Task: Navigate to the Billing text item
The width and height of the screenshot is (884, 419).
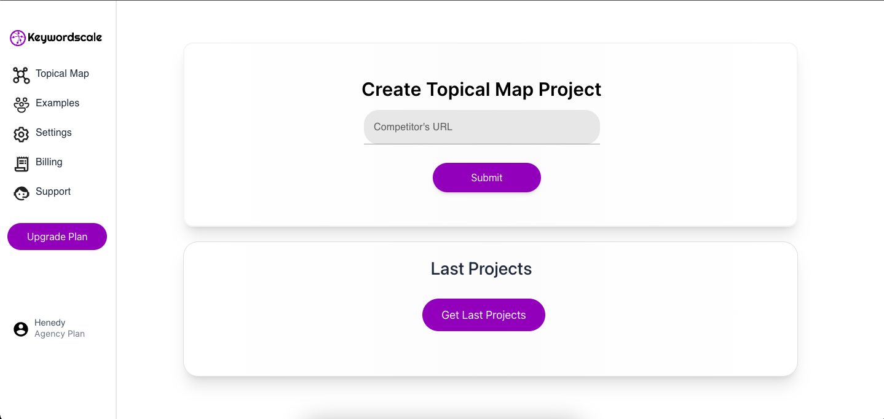Action: 49,162
